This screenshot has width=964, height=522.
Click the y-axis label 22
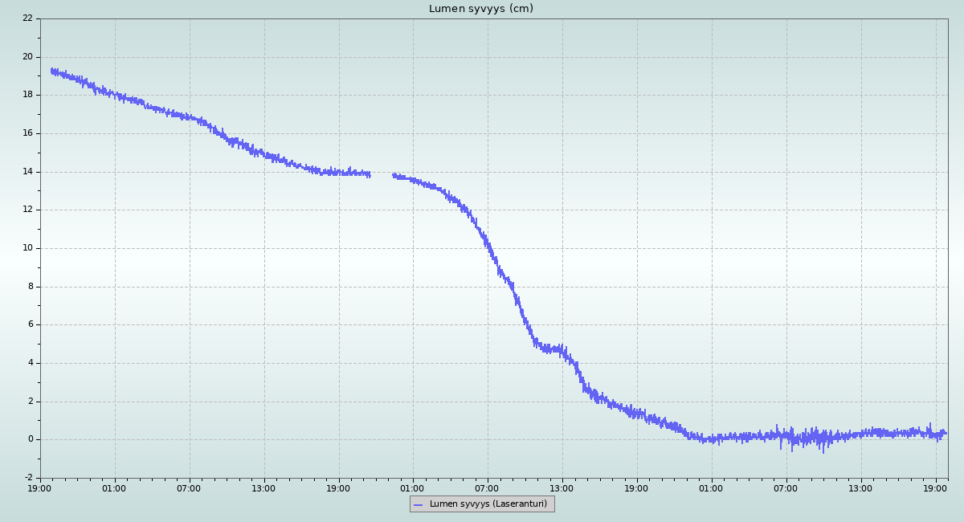(27, 18)
